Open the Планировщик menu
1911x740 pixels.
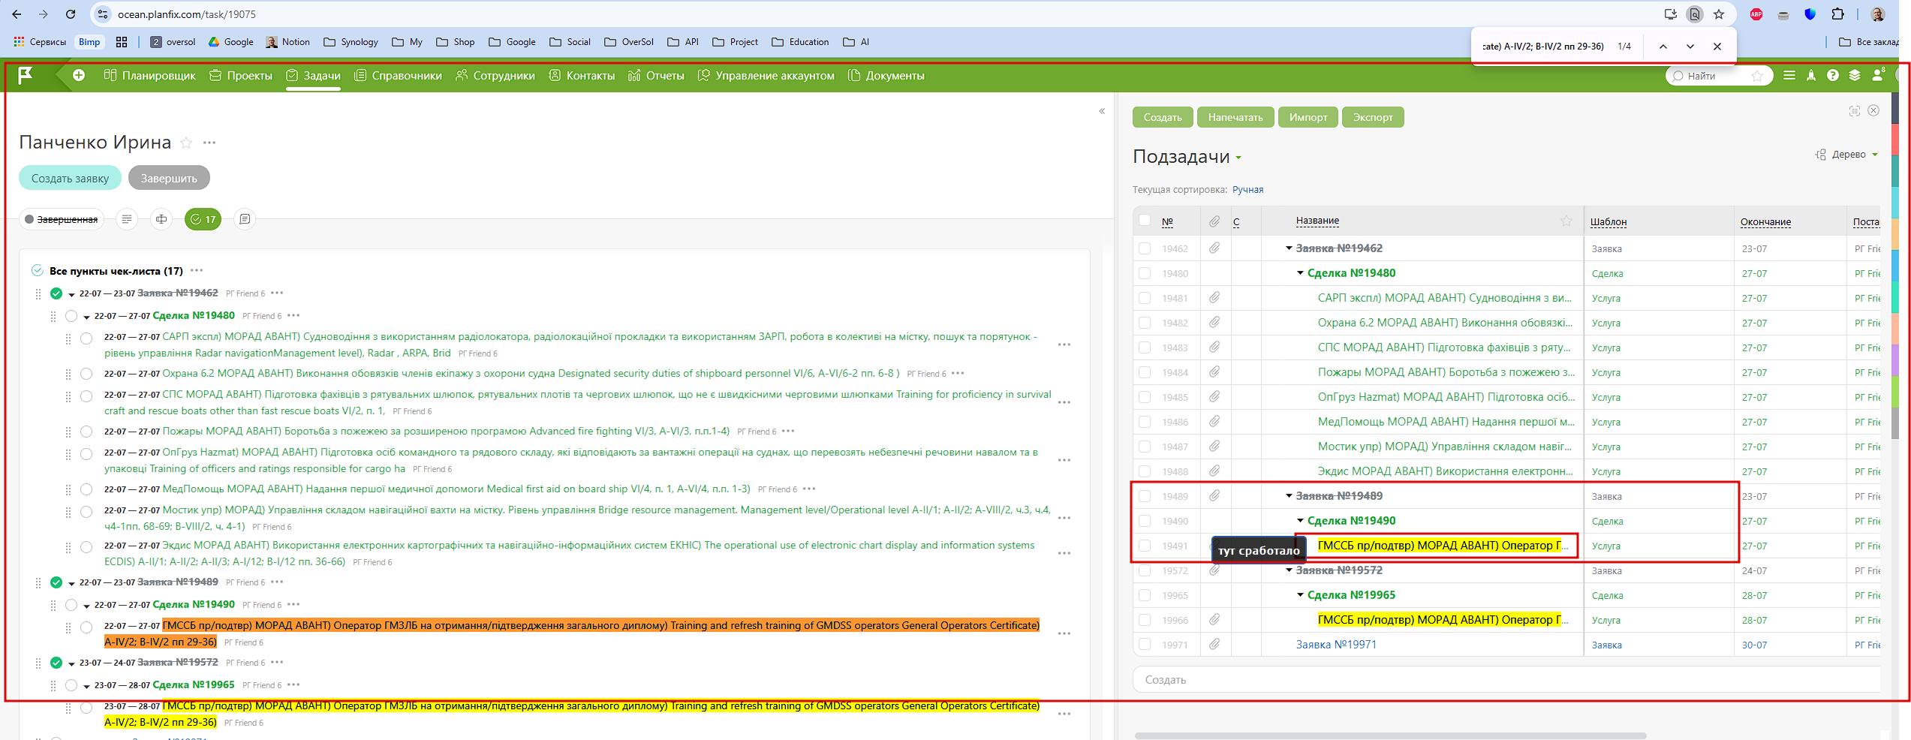[149, 75]
